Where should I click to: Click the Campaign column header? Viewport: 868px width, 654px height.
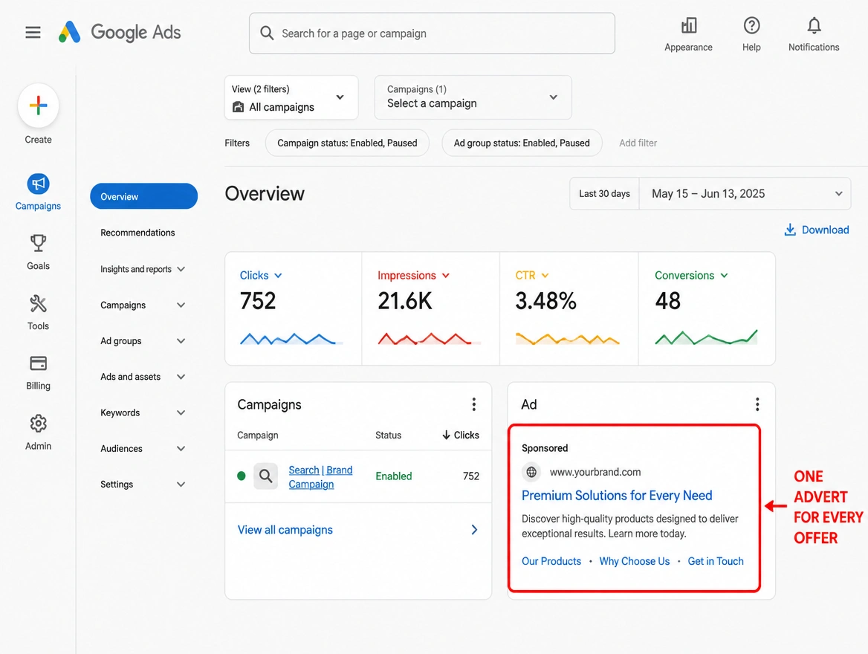(257, 436)
